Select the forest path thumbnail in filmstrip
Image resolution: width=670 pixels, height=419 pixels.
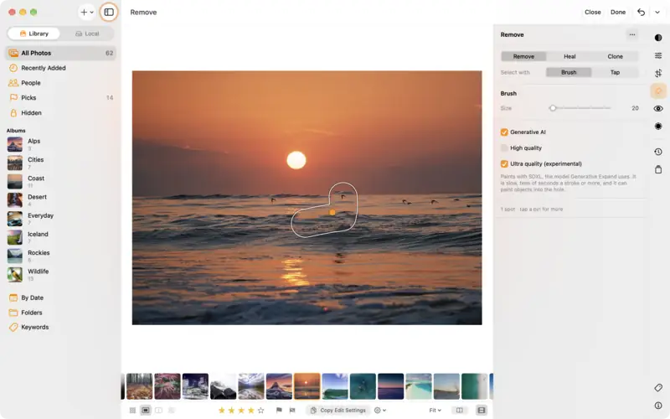coord(139,386)
